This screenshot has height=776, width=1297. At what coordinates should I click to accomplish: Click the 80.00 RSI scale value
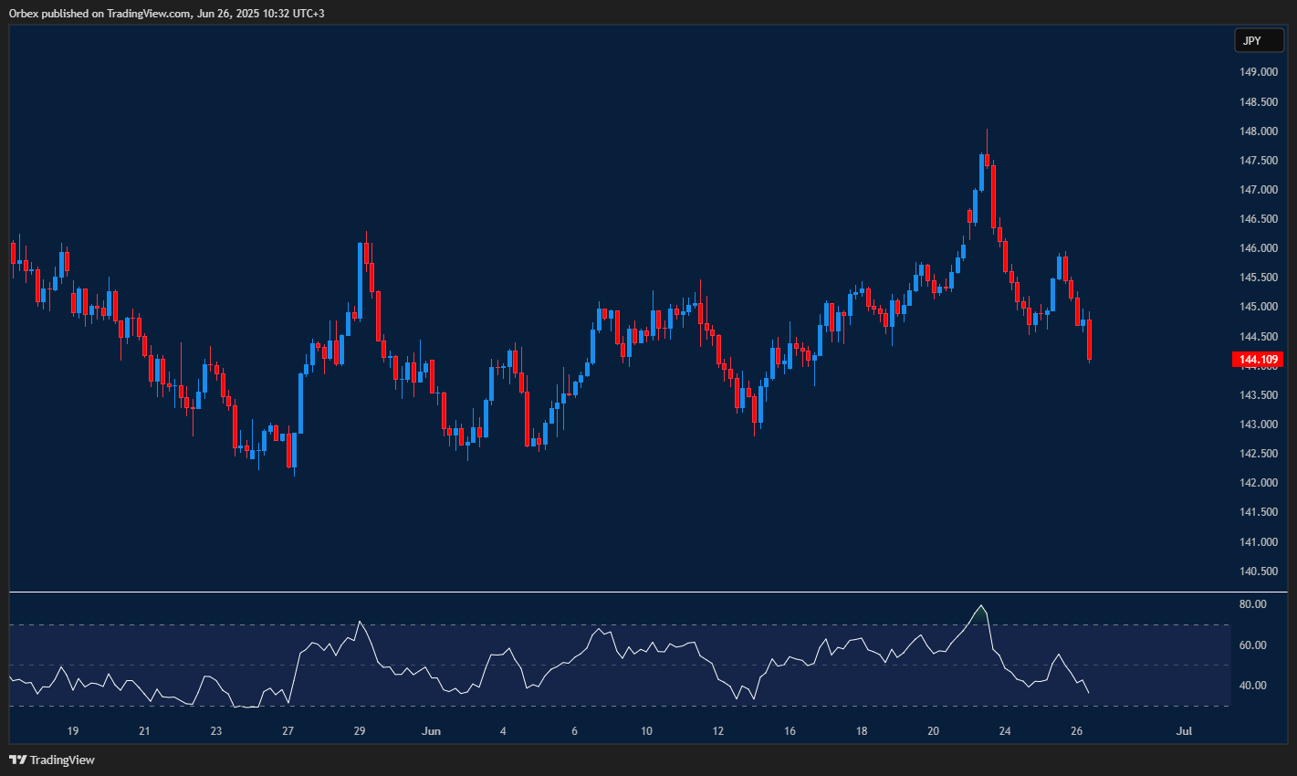click(1254, 603)
